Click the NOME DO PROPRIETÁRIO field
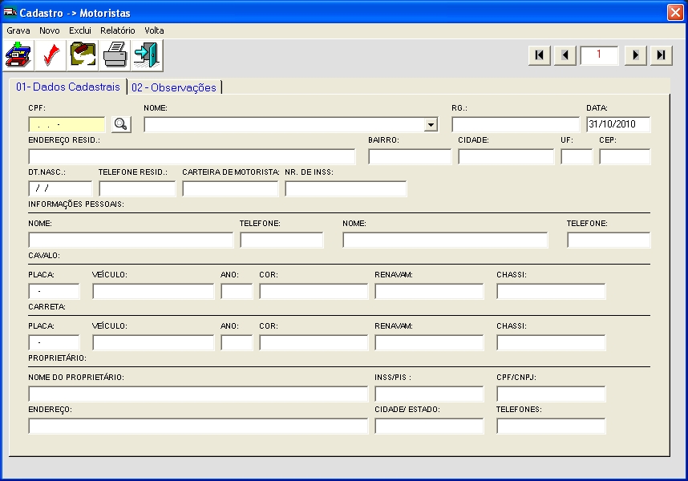 [197, 394]
